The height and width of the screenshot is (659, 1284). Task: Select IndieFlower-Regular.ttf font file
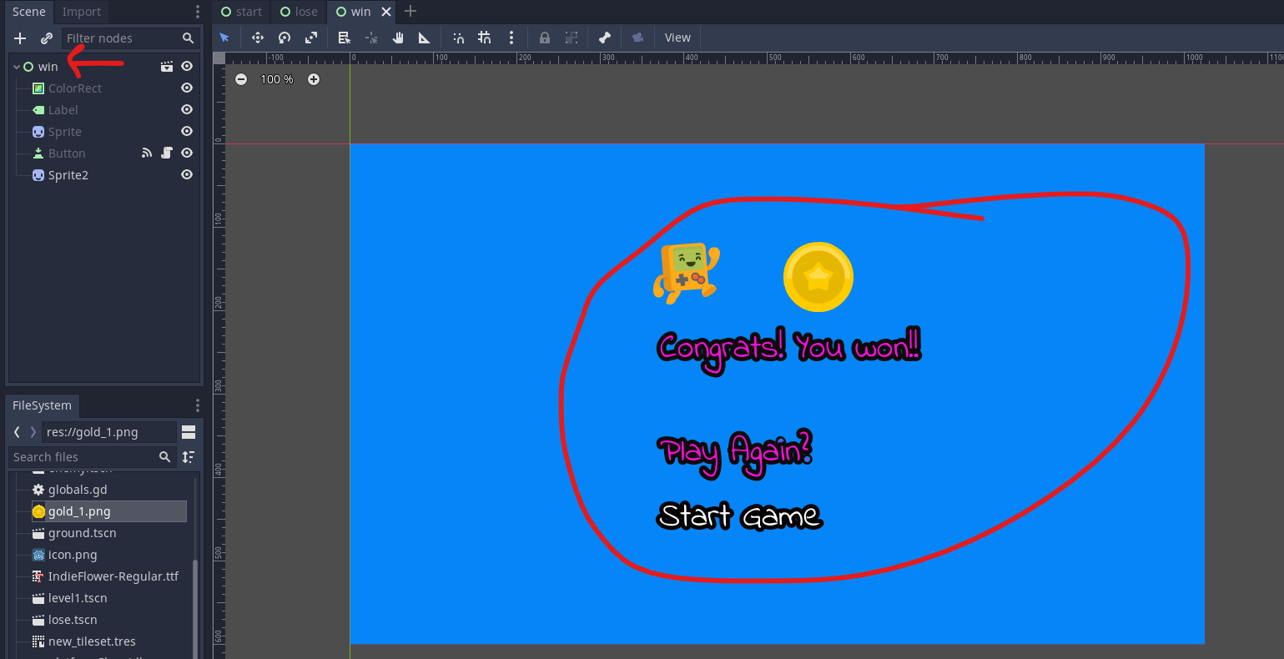click(113, 576)
